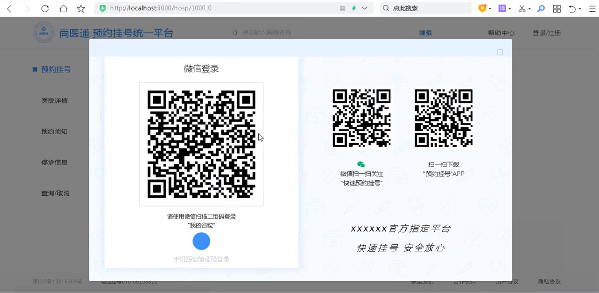Screen dimensions: 599x293
Task: Bookmark page with star icon
Action: pos(81,9)
